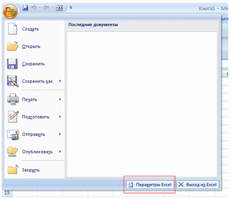Click the envelope icon next to Отправить
Viewport: 231px width, 199px height.
point(13,134)
